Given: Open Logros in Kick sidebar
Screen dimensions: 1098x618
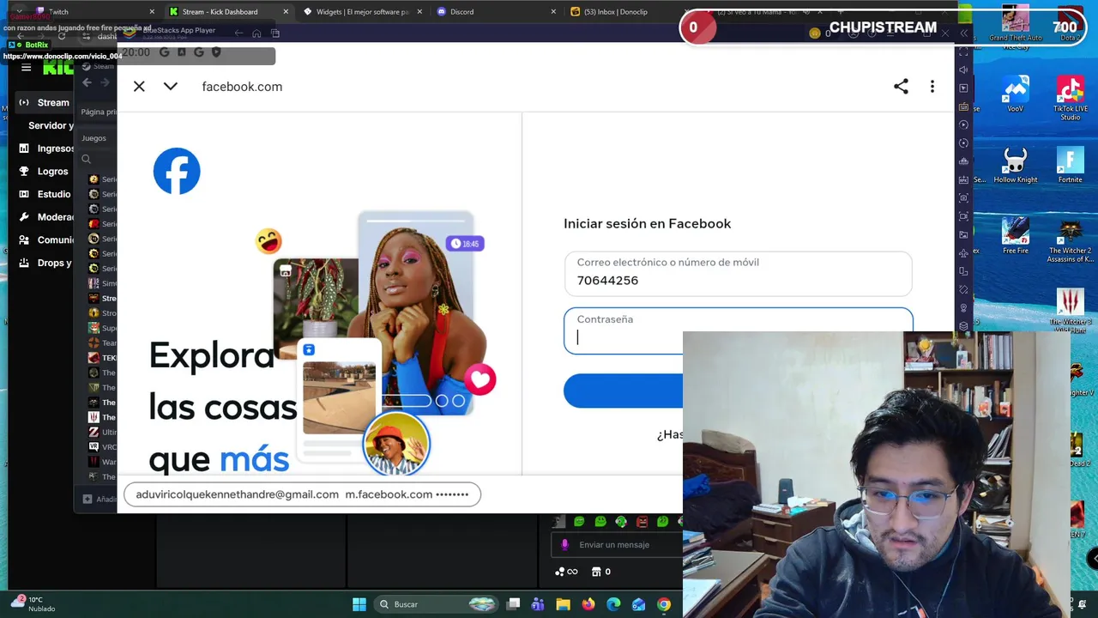Looking at the screenshot, I should (x=45, y=171).
